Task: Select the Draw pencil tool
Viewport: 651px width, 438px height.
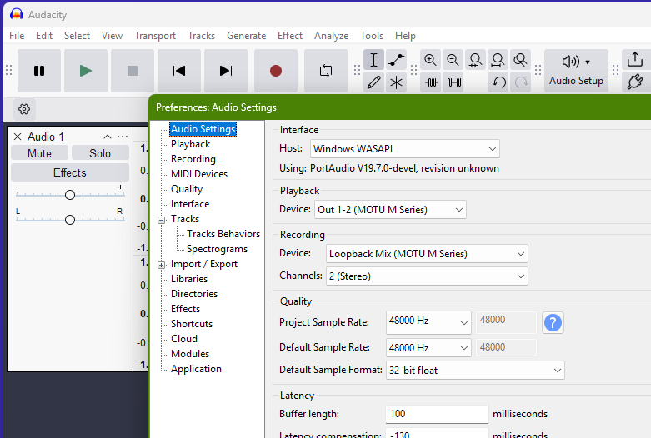Action: point(373,82)
